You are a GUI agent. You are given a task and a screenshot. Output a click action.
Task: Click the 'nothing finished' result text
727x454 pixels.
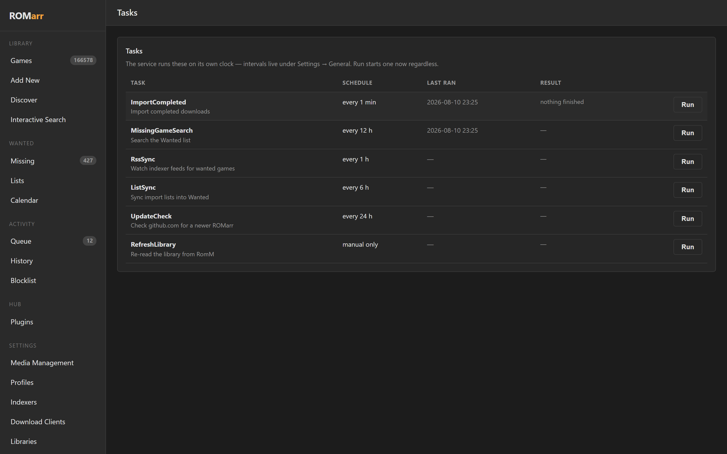[562, 102]
